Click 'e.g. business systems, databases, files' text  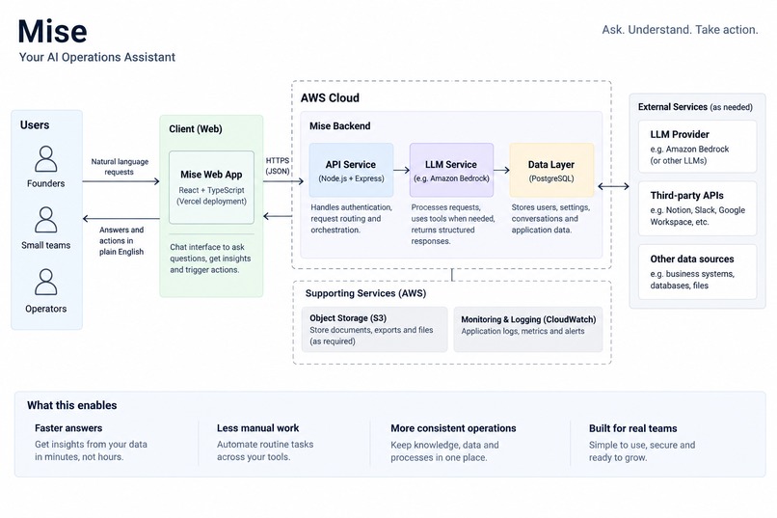692,280
